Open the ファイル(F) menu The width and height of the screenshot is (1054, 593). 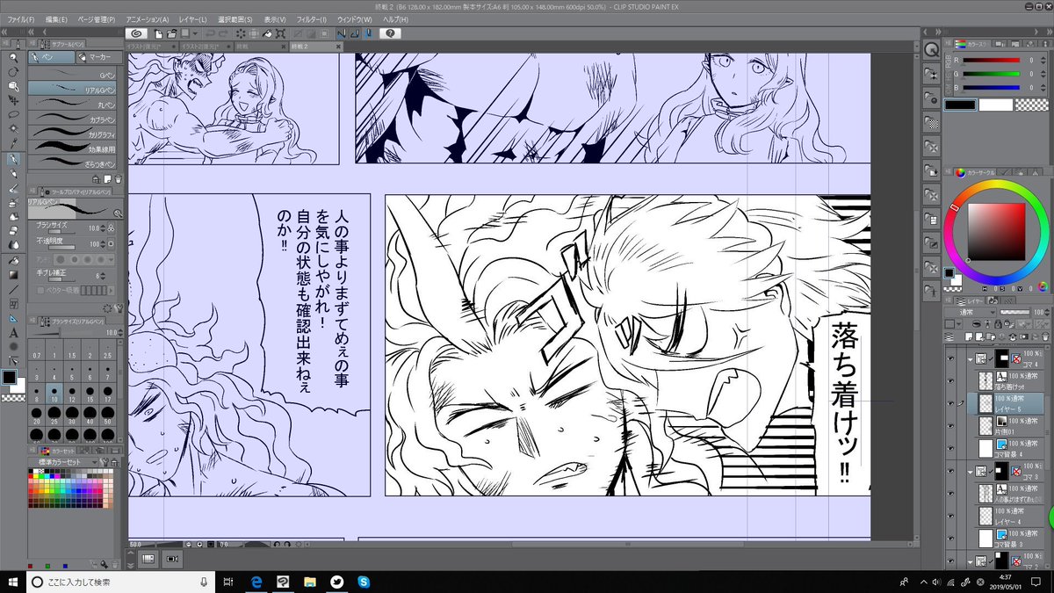[x=19, y=19]
